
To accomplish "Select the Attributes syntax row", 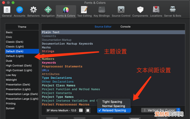I will (113, 74).
